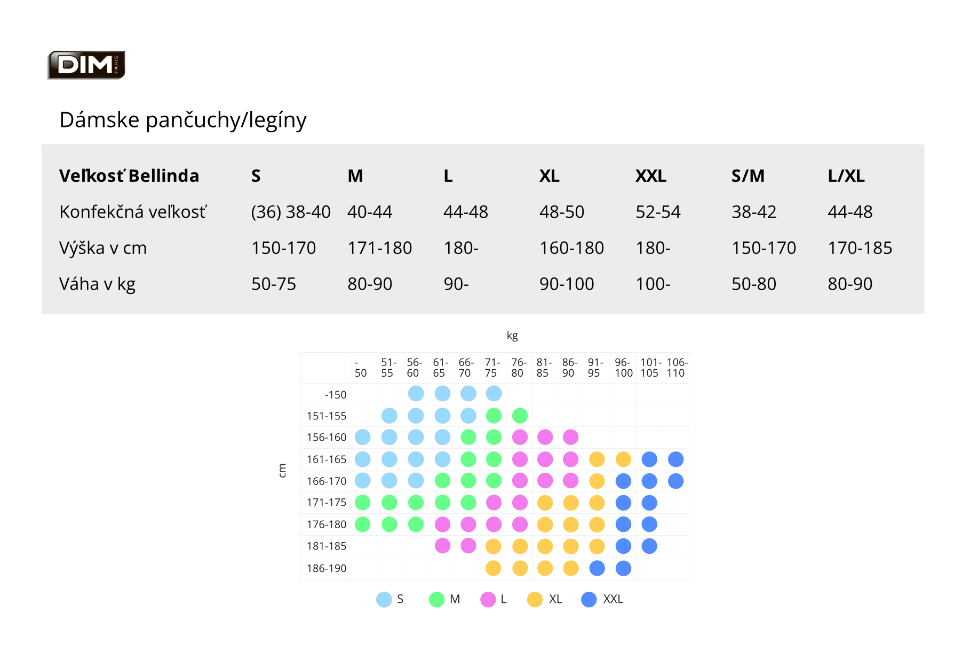Image resolution: width=970 pixels, height=652 pixels.
Task: Select the S/M column header
Action: (748, 176)
